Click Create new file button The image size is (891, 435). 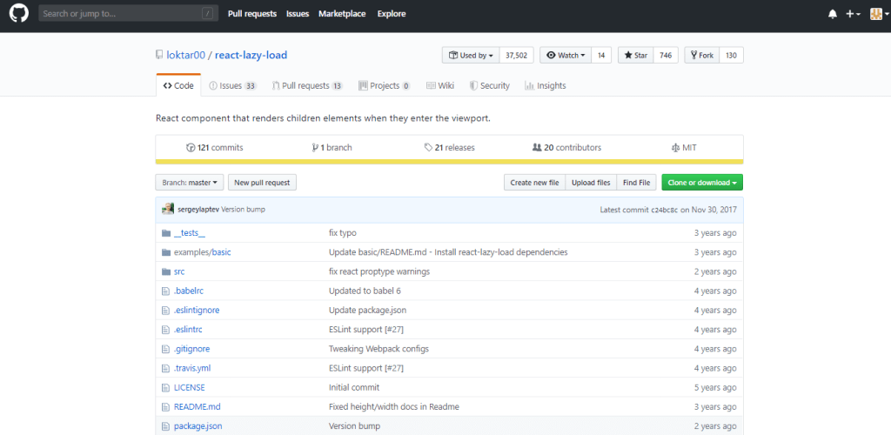click(x=535, y=183)
